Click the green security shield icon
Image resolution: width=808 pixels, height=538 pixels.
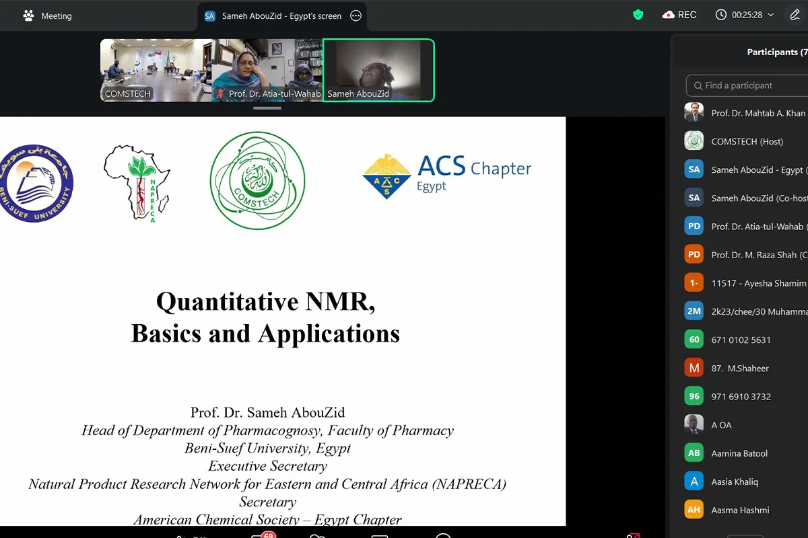(x=637, y=13)
